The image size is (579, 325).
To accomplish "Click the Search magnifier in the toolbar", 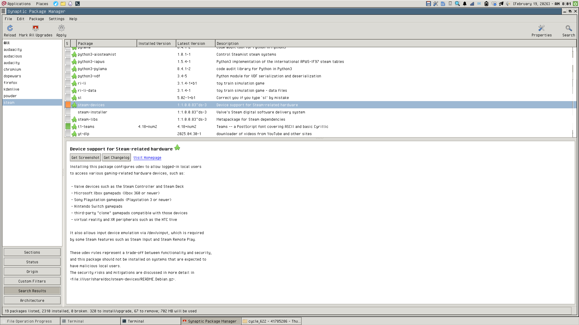I will pos(568,28).
